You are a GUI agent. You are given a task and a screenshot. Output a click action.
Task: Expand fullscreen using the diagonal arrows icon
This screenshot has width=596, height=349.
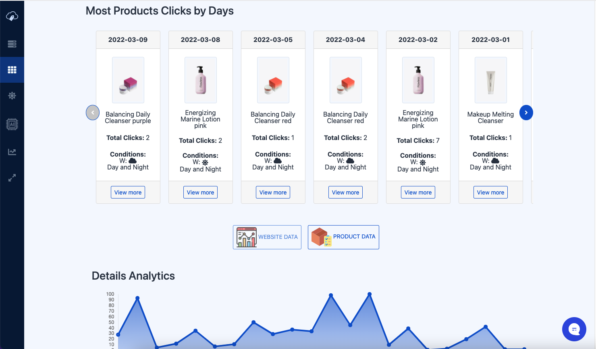click(12, 178)
